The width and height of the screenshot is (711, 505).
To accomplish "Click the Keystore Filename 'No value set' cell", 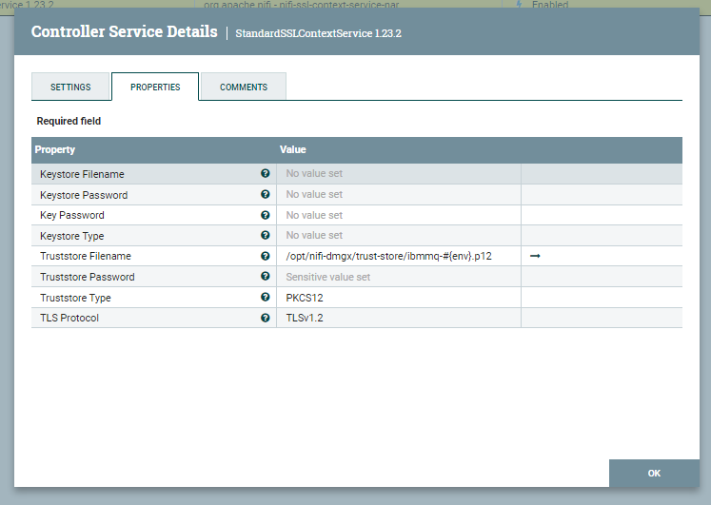I will [399, 174].
